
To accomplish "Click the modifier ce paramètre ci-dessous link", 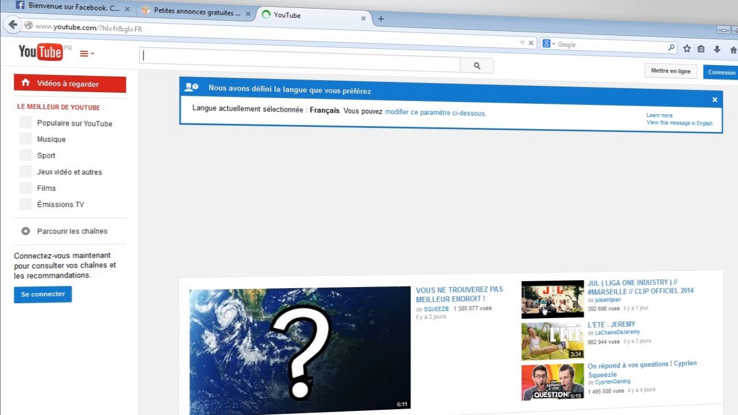I will coord(435,113).
